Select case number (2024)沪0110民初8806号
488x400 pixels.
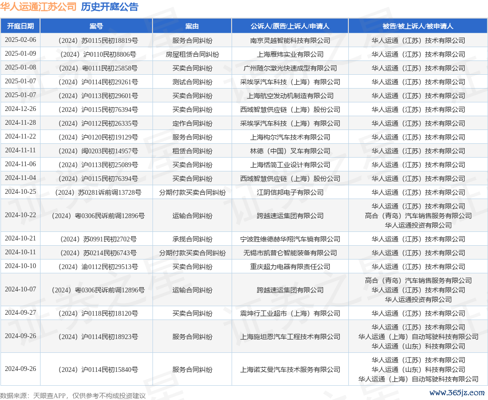(x=98, y=54)
